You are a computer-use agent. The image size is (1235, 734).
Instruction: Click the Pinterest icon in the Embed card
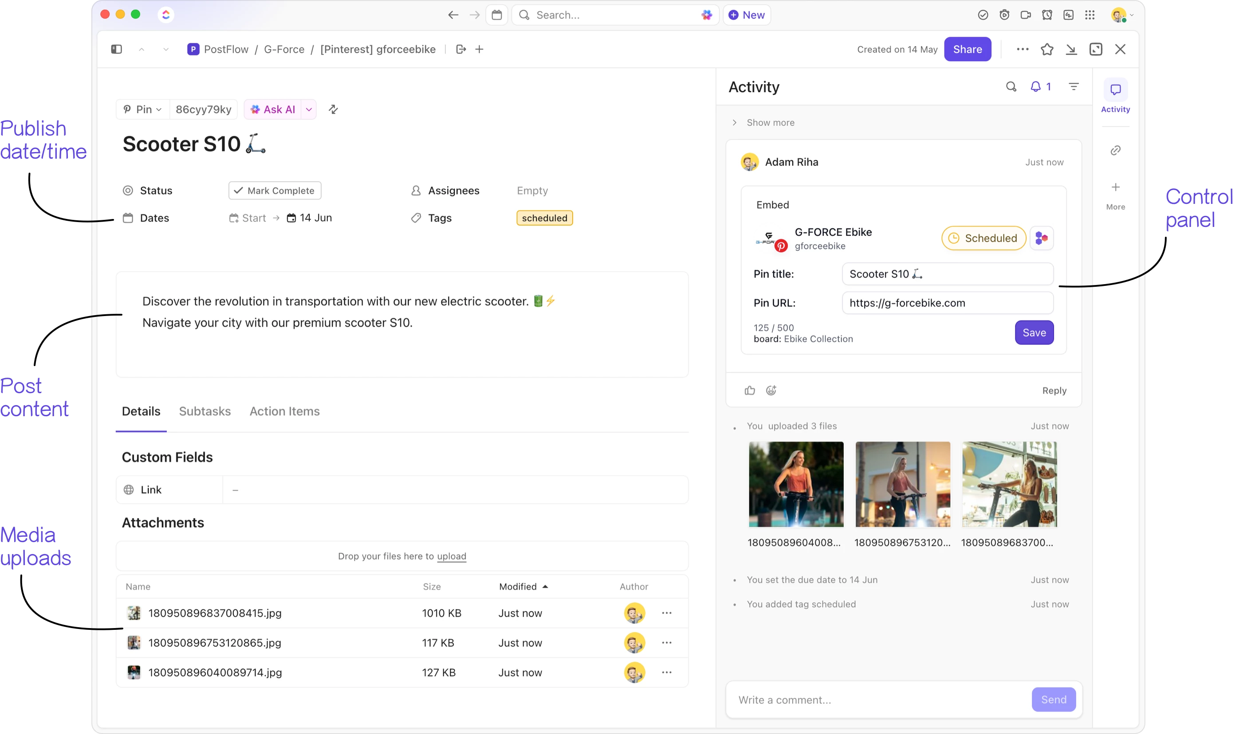coord(781,246)
